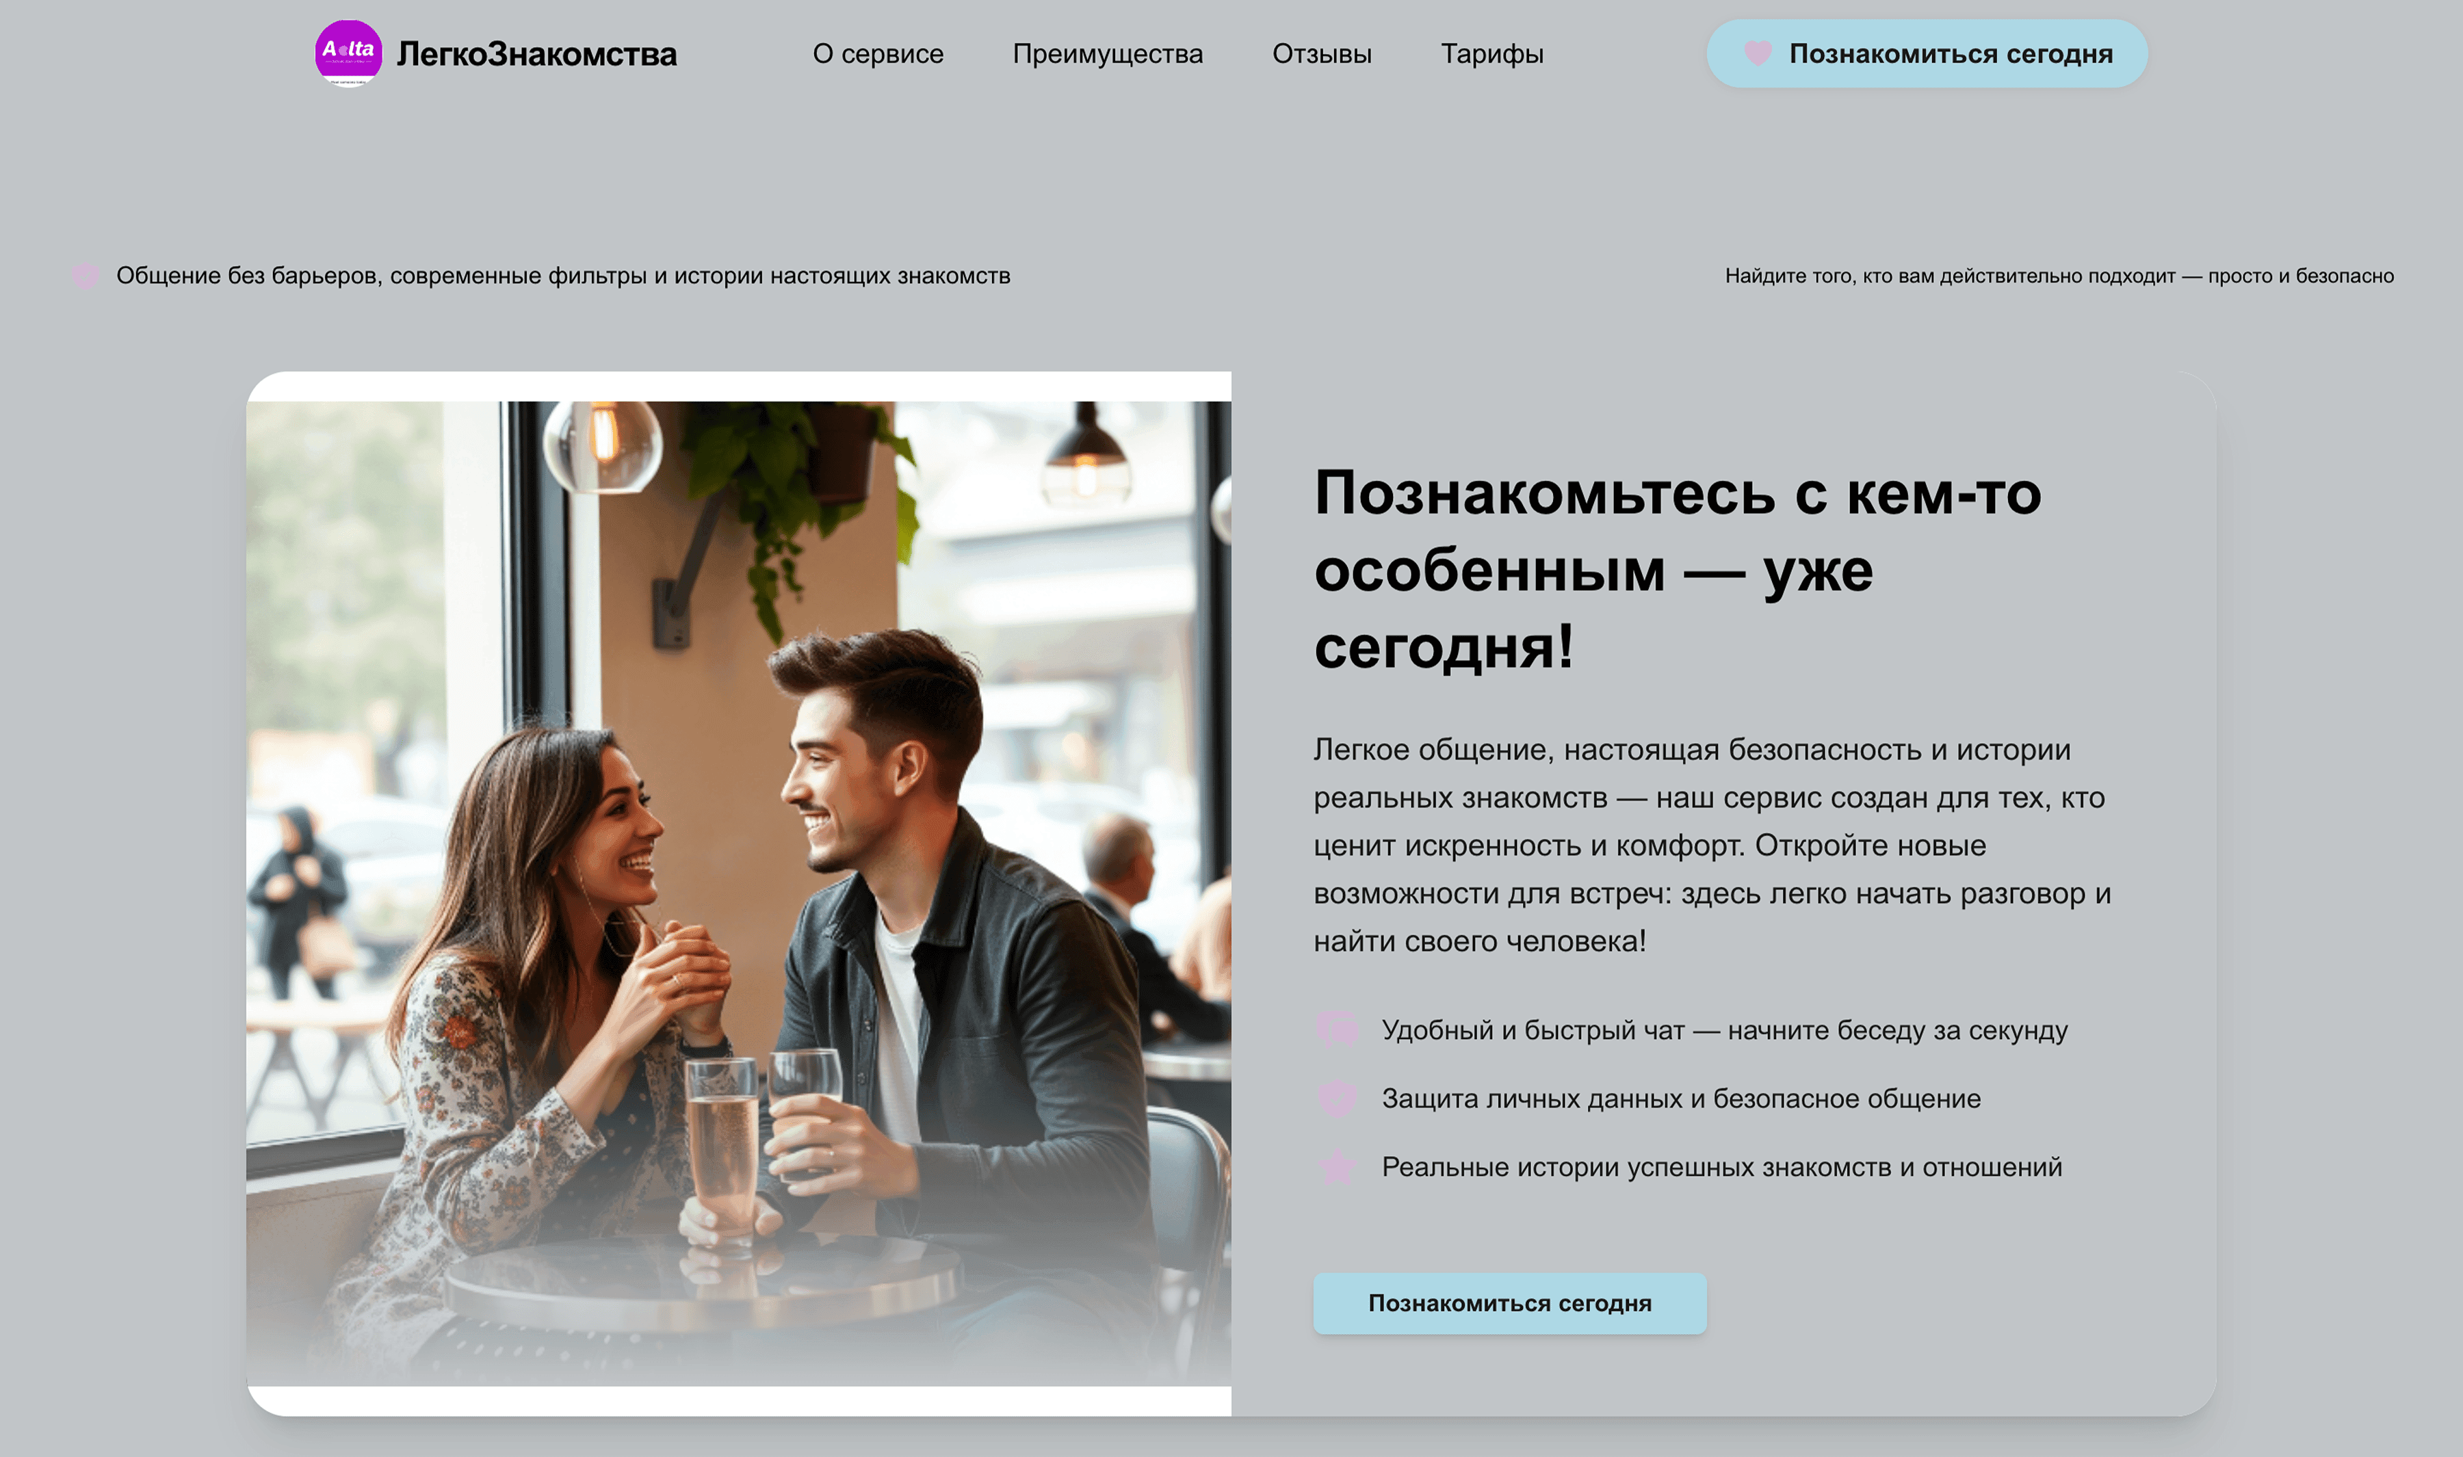Click the heart icon in header button

point(1757,53)
